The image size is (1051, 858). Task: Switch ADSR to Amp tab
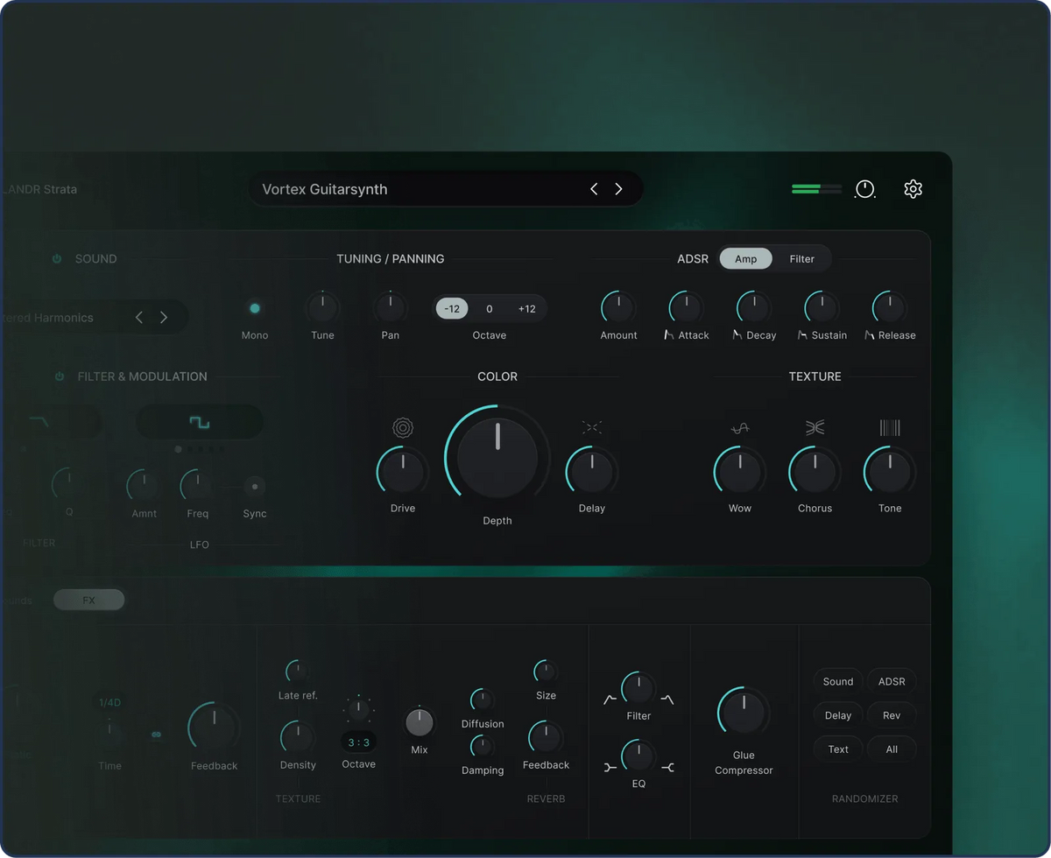pos(746,258)
